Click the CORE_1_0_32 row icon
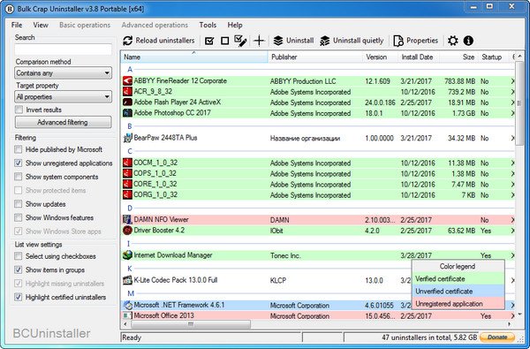 pos(127,184)
